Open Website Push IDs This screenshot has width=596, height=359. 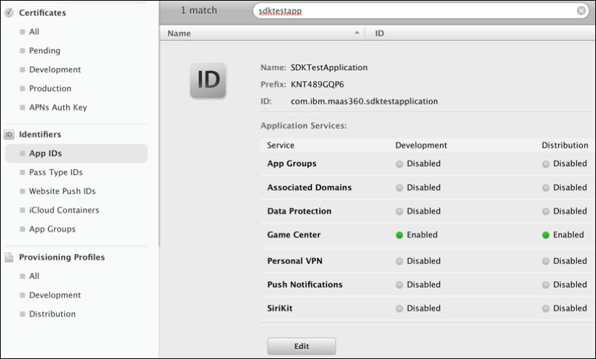point(63,191)
